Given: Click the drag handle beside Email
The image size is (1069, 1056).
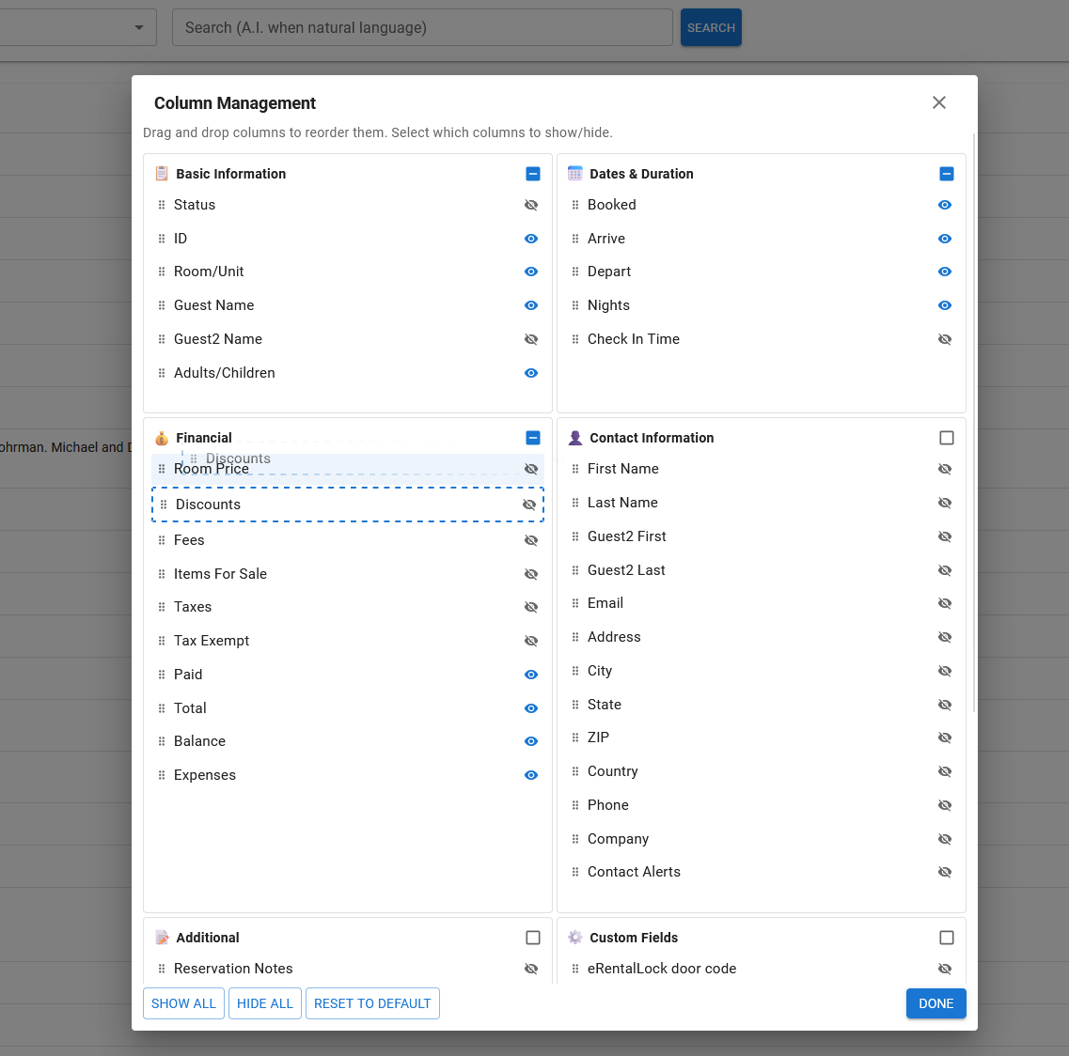Looking at the screenshot, I should click(575, 603).
